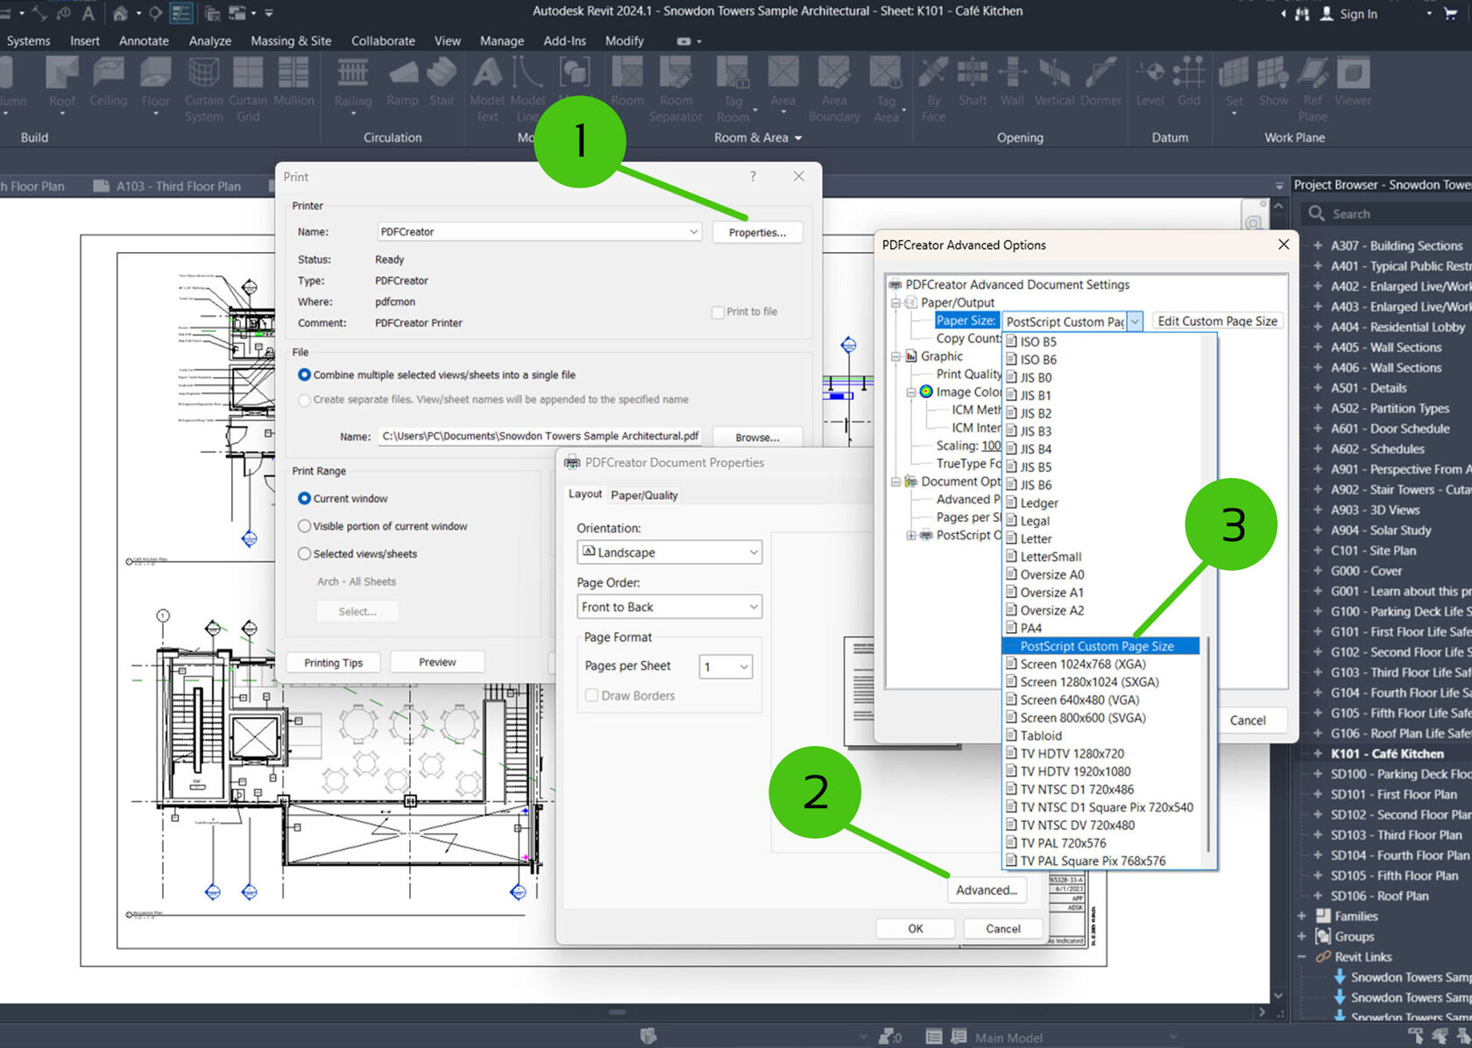Toggle the Print to file checkbox
This screenshot has width=1472, height=1048.
coord(718,312)
